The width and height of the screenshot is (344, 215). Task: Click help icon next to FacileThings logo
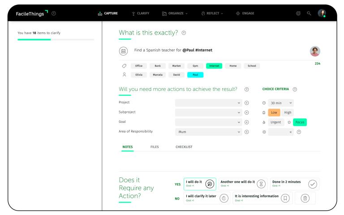[54, 13]
